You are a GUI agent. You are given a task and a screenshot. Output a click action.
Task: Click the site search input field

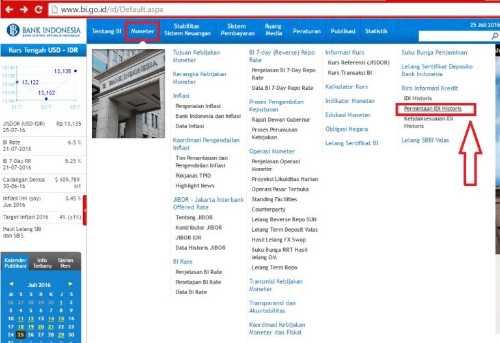(455, 36)
